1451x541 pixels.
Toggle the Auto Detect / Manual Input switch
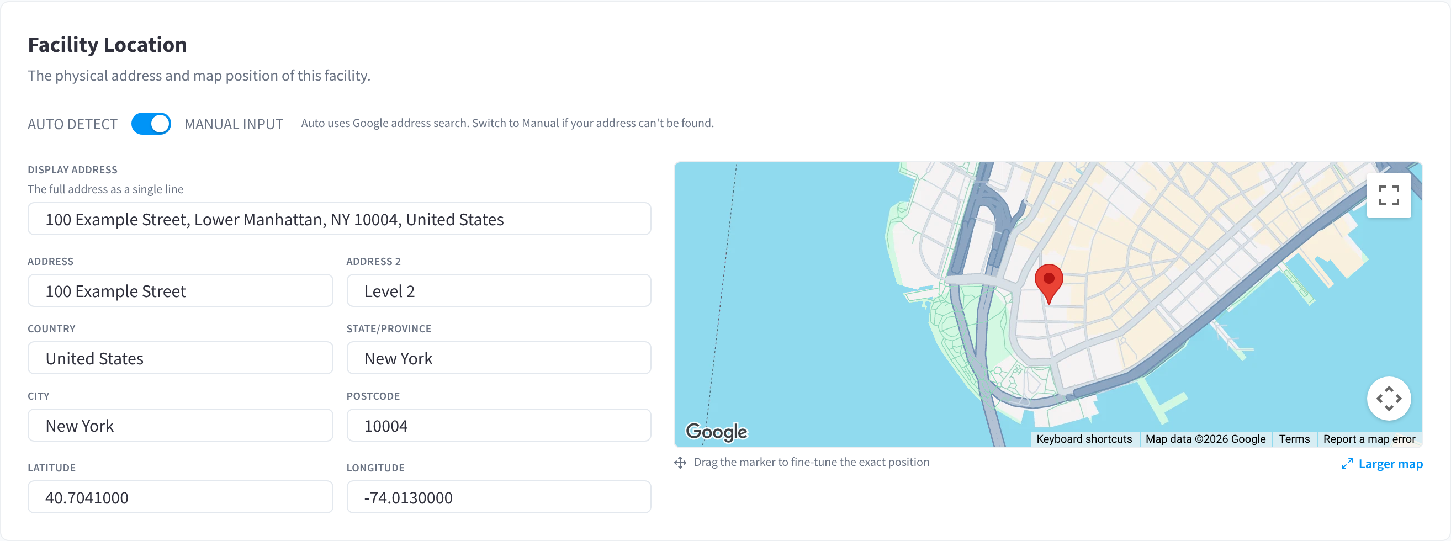[x=151, y=124]
